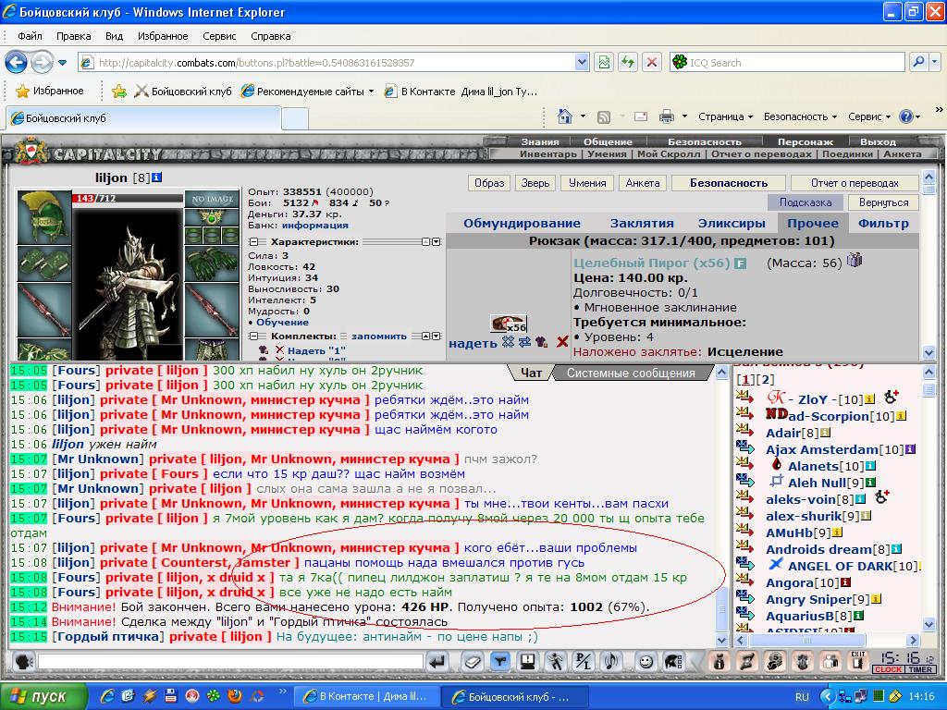Move Характеристики section down with arrow

click(437, 241)
